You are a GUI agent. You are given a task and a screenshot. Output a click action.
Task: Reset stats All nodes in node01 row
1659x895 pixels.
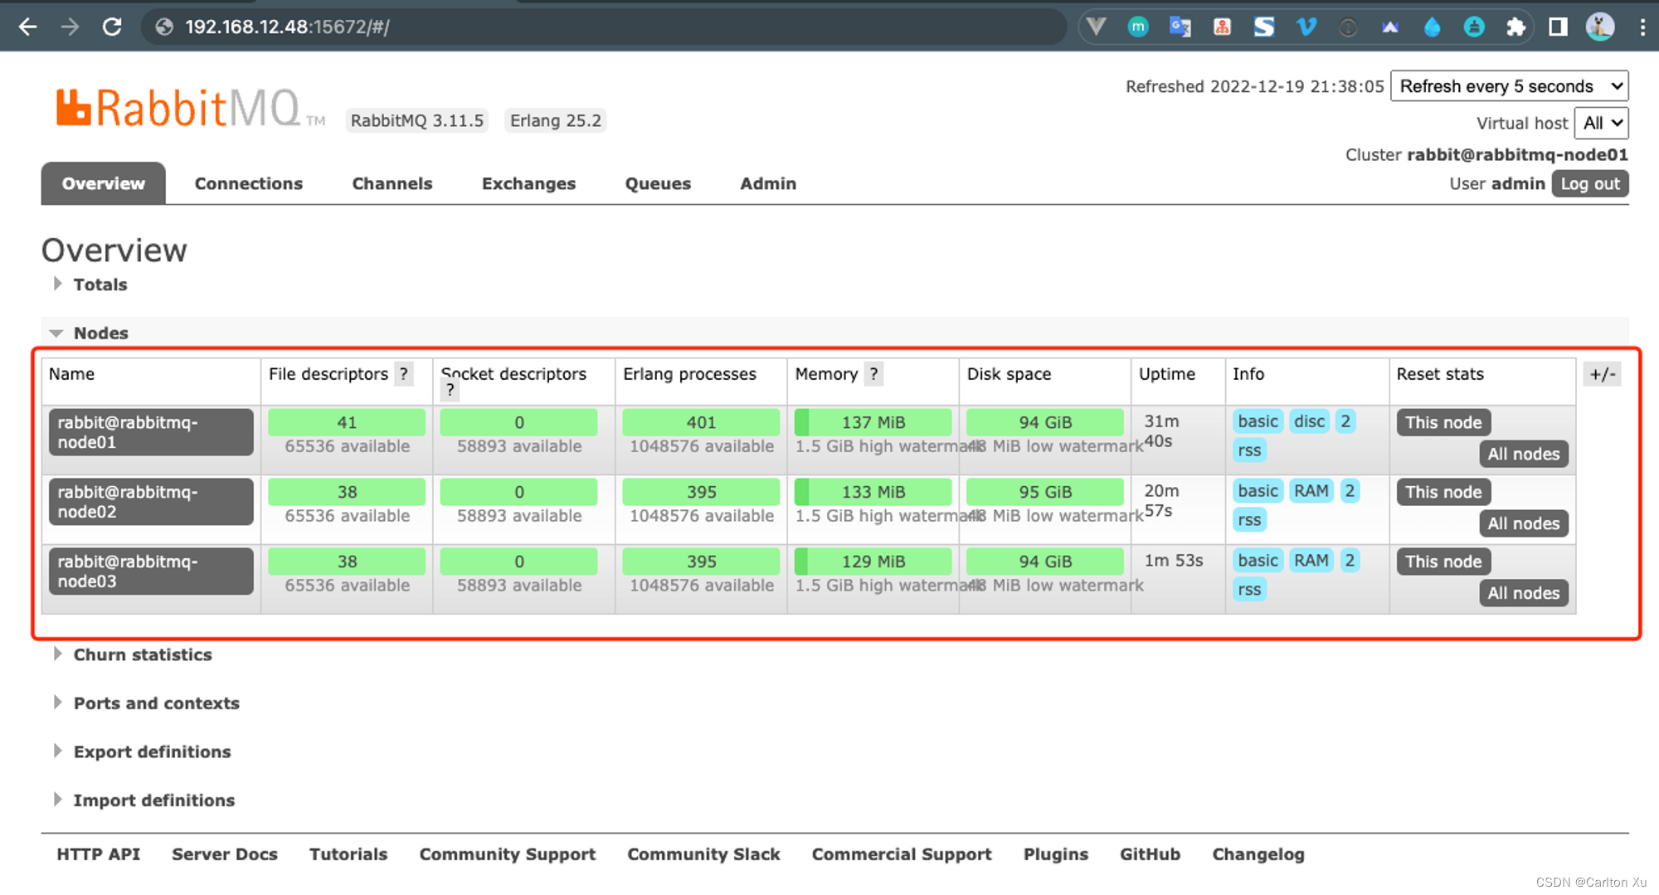(x=1523, y=454)
